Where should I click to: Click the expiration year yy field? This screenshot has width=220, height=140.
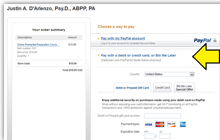pyautogui.click(x=165, y=136)
